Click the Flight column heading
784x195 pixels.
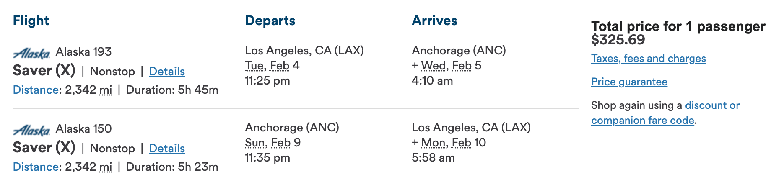(x=31, y=21)
